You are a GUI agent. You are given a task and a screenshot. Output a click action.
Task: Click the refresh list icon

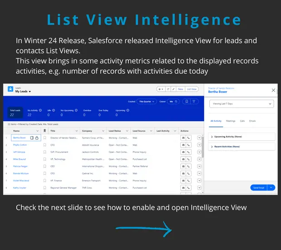click(168, 89)
